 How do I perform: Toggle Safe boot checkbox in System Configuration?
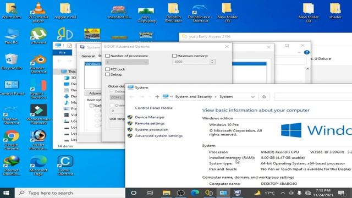click(92, 106)
